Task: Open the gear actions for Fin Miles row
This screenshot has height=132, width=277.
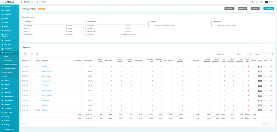Action: [271, 66]
